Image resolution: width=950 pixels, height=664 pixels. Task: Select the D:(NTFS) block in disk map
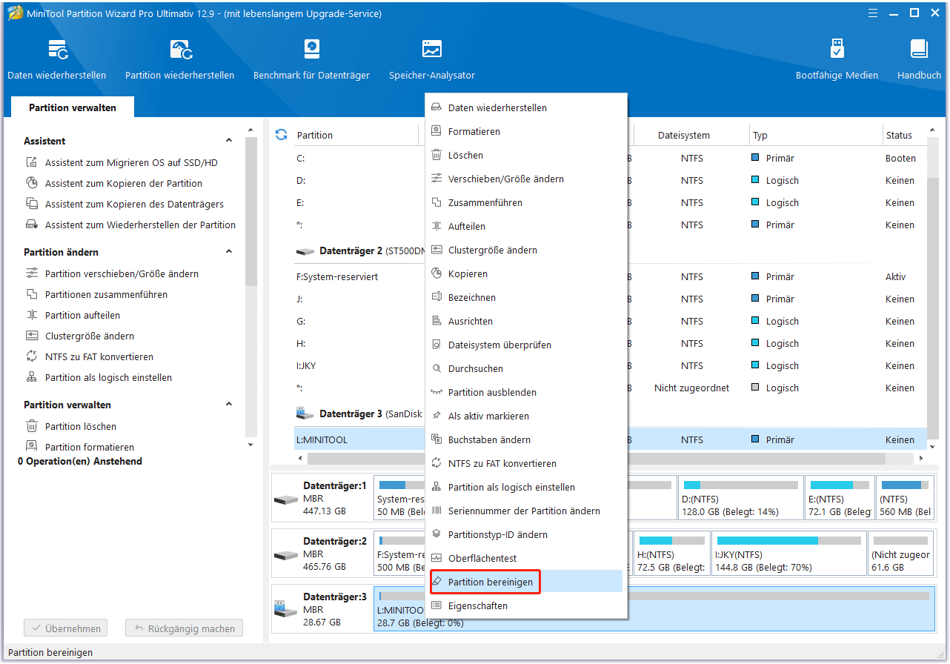coord(740,498)
